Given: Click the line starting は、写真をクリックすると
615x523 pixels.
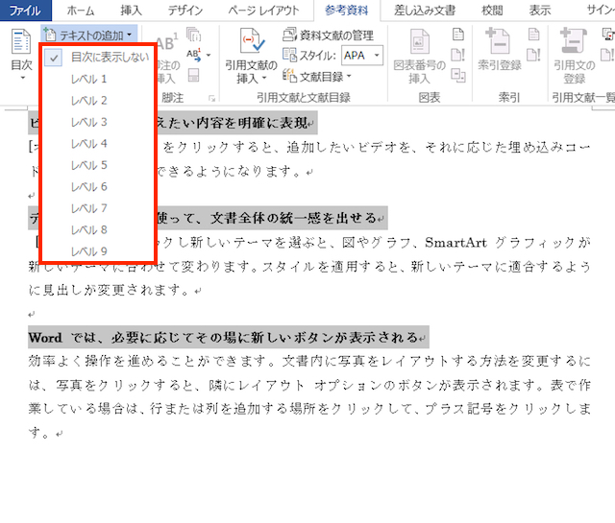Looking at the screenshot, I should 309,386.
